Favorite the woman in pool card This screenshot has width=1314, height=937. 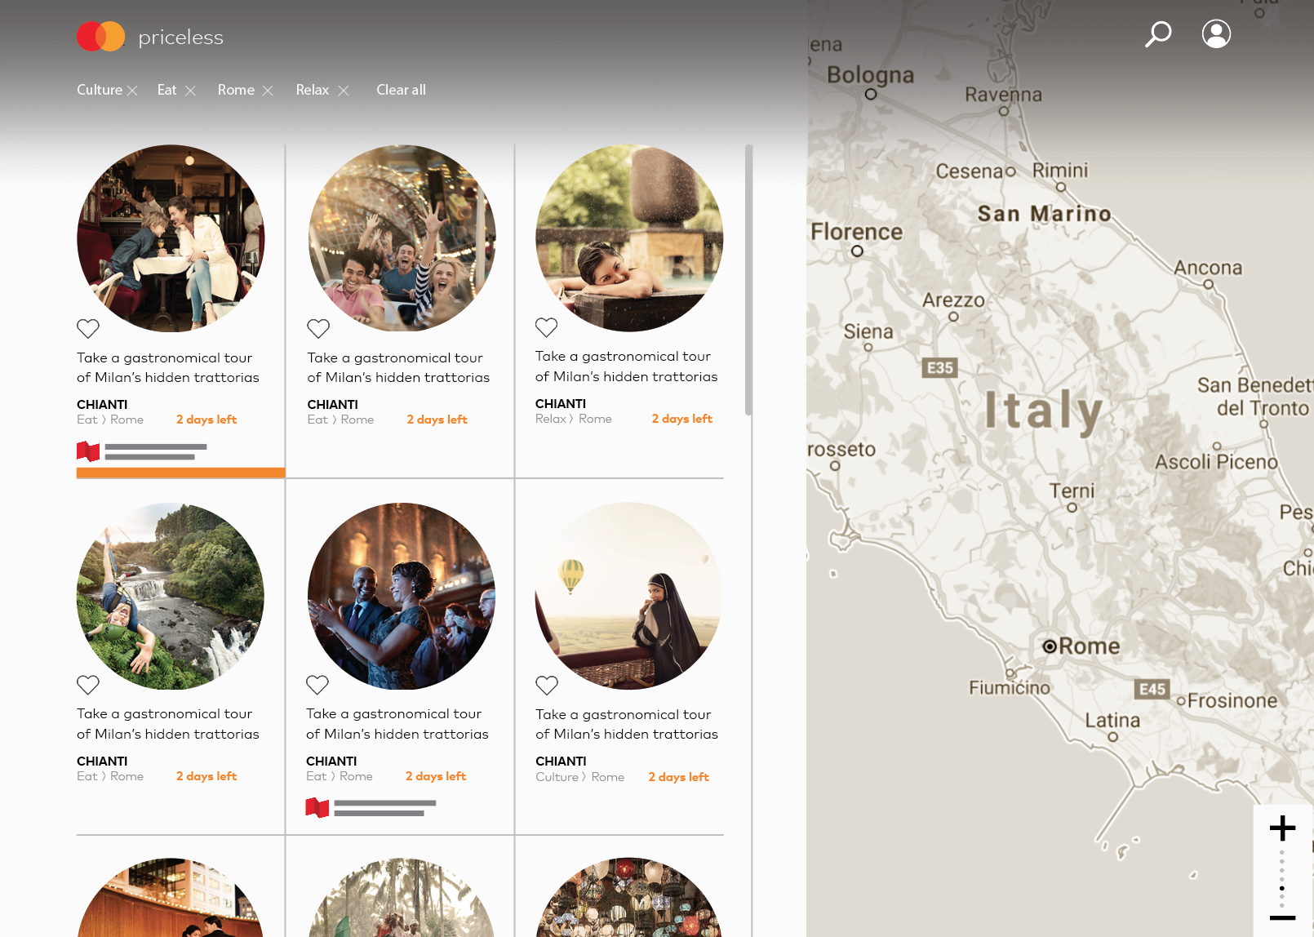point(546,327)
